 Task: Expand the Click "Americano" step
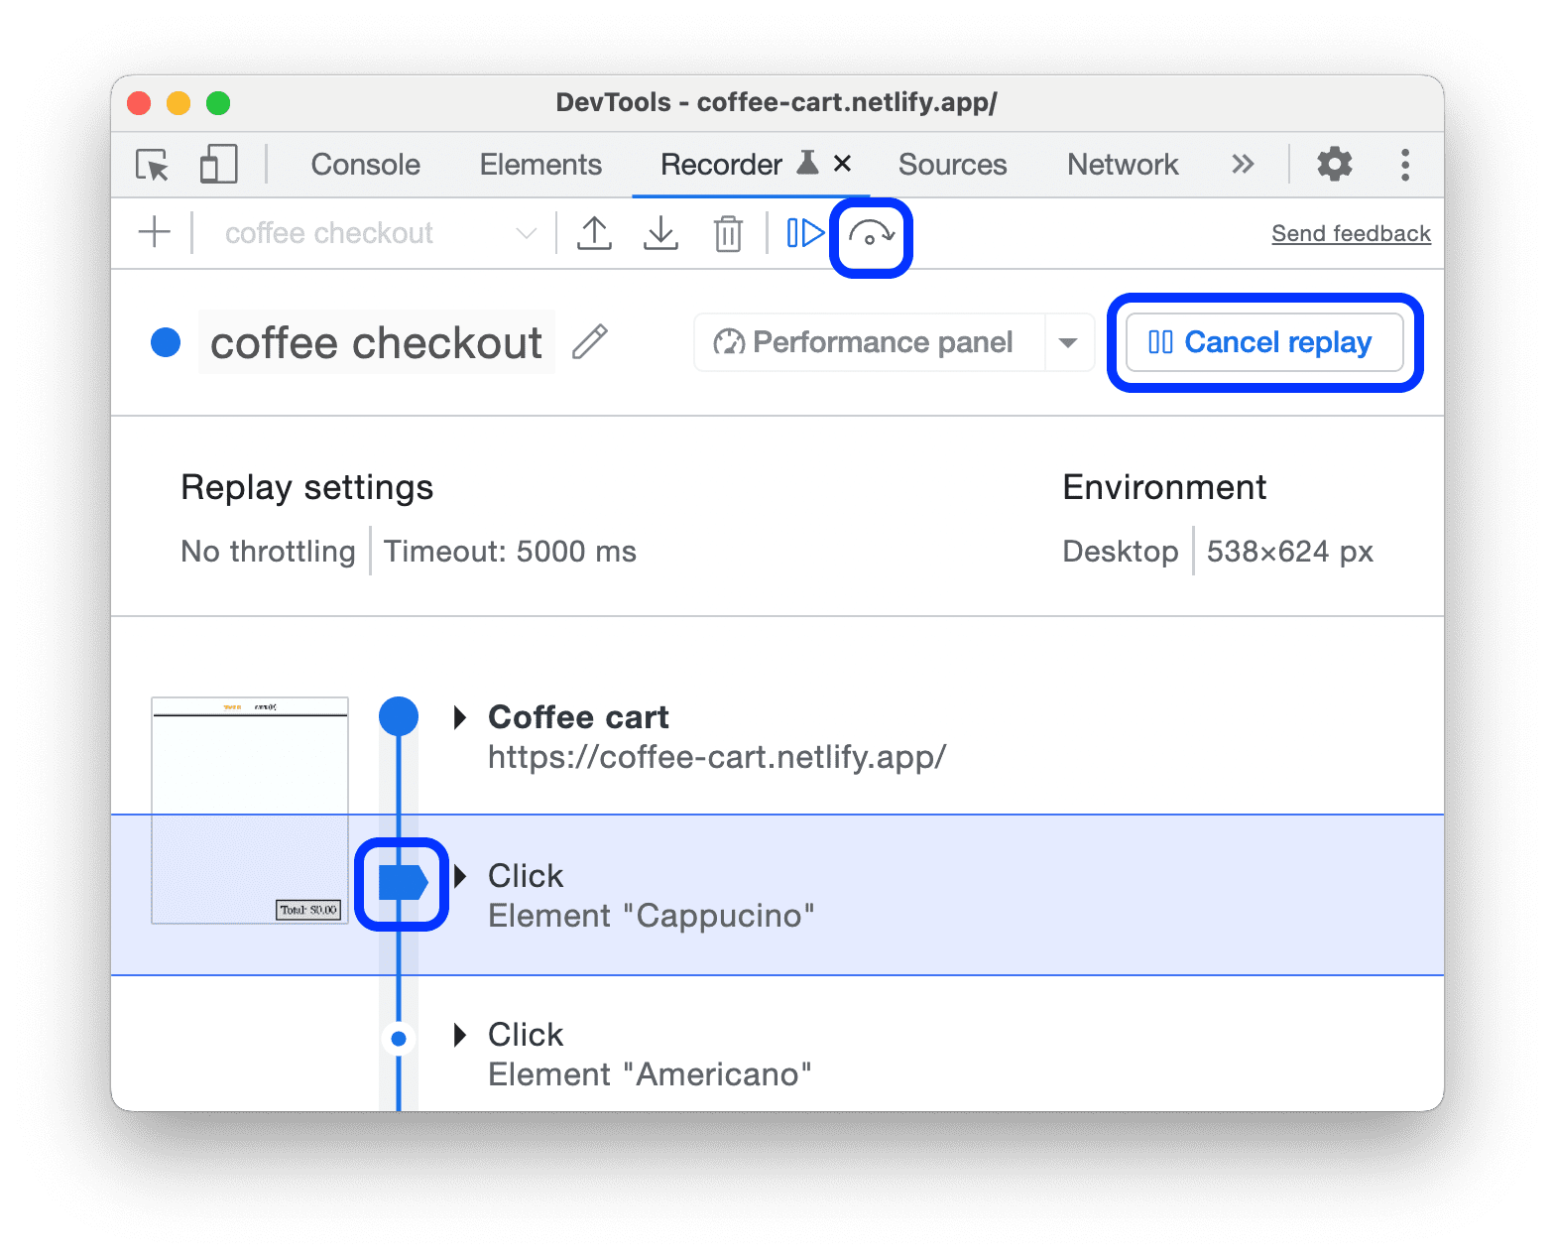(459, 1035)
